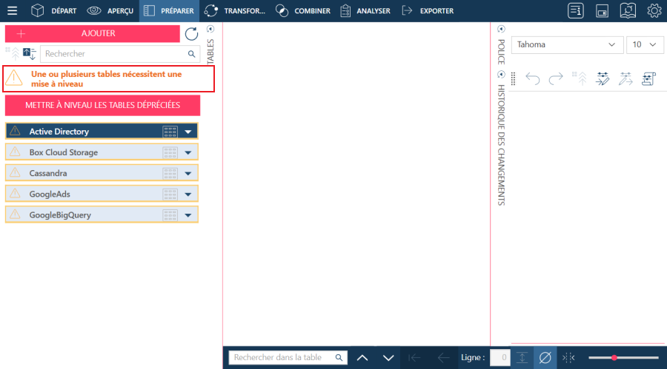Click the Ajouter button
The height and width of the screenshot is (369, 667).
(93, 33)
